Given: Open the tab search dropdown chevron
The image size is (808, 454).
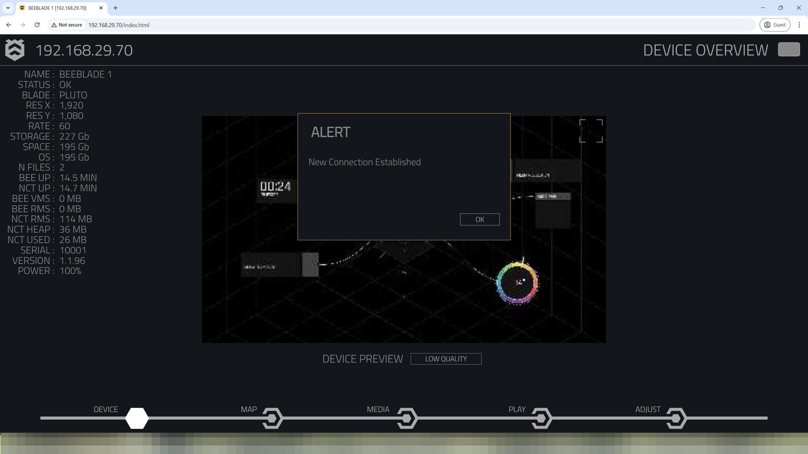Looking at the screenshot, I should point(8,8).
